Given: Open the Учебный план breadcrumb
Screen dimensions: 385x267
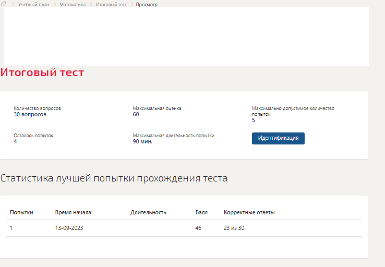Looking at the screenshot, I should (x=33, y=4).
